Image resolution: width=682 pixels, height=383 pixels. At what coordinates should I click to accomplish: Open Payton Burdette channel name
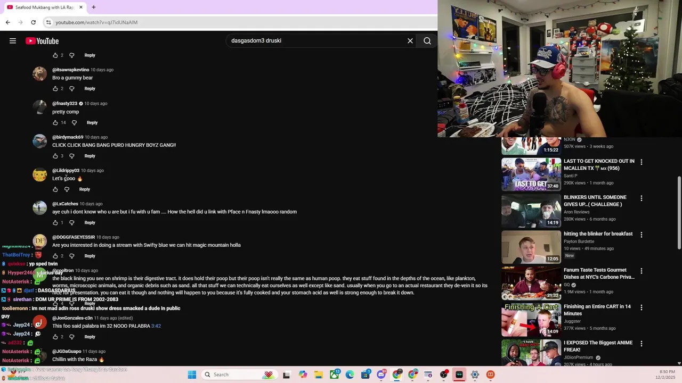click(579, 242)
